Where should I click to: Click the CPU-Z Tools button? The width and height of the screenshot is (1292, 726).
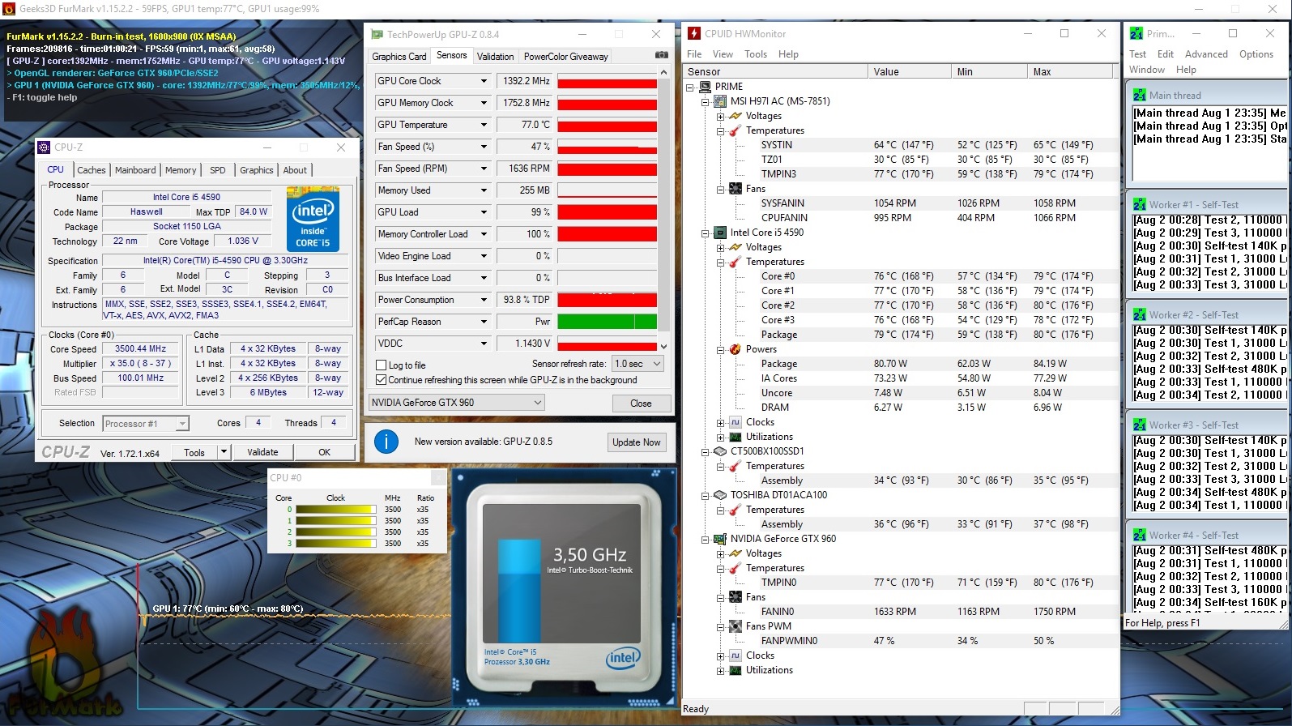(194, 452)
